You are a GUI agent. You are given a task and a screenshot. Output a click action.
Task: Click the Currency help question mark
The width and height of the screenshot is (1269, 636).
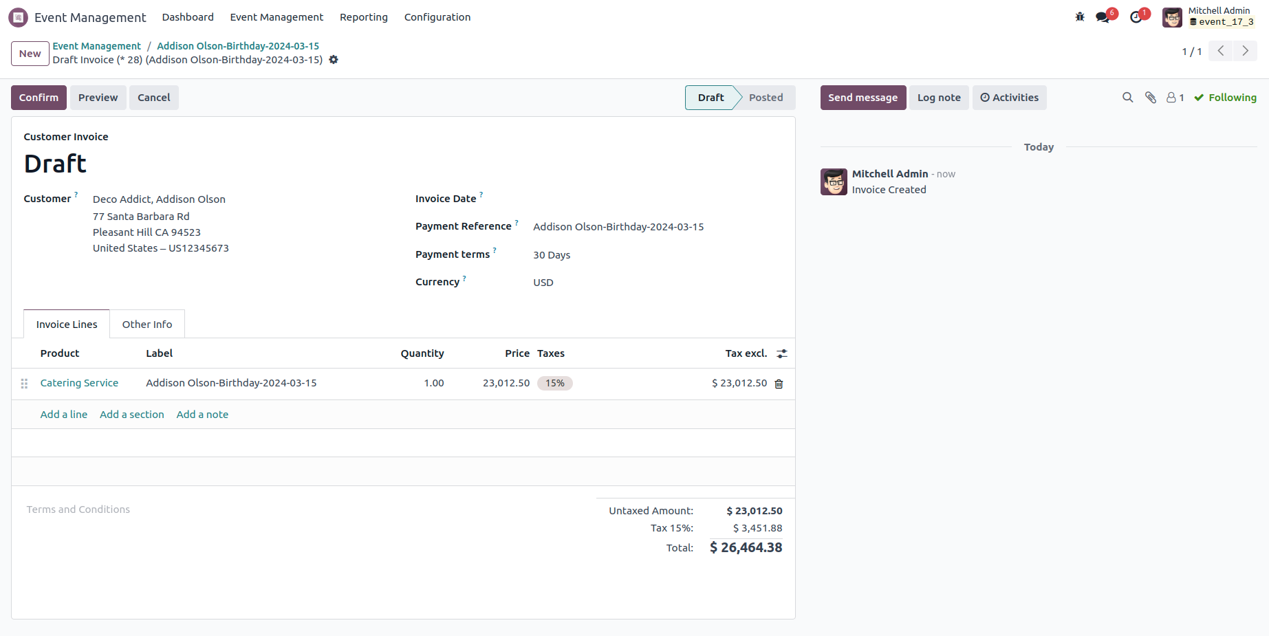click(464, 278)
